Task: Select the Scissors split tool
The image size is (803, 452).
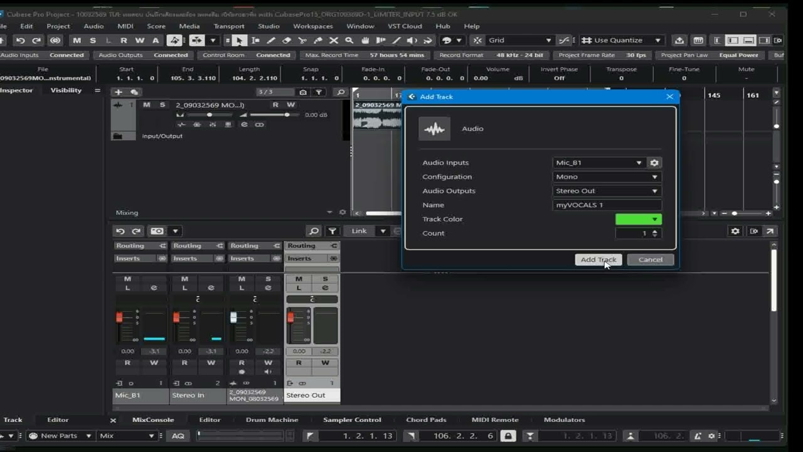Action: click(x=302, y=40)
